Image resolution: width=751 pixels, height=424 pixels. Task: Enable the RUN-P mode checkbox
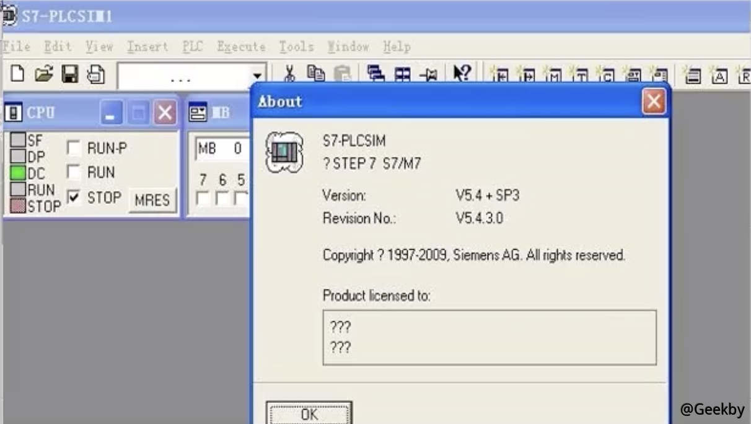[x=74, y=148]
